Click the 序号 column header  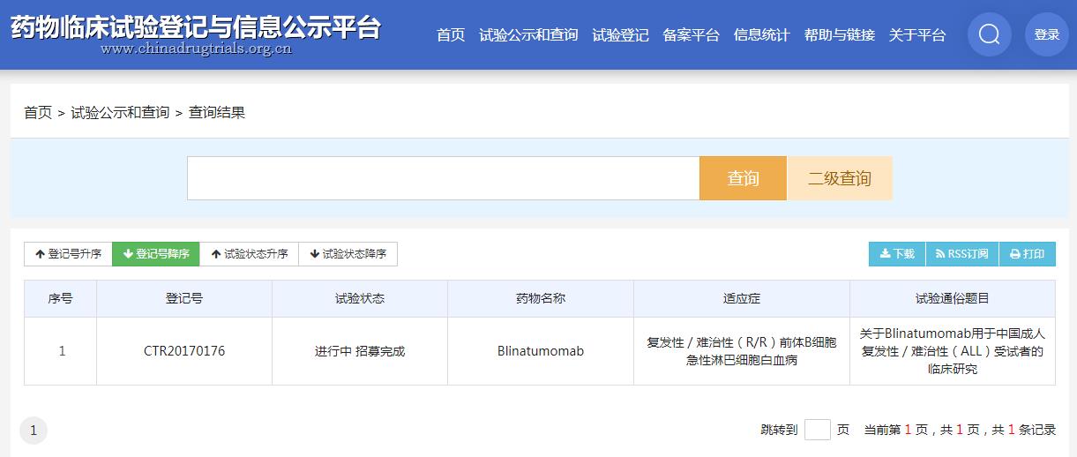point(60,298)
